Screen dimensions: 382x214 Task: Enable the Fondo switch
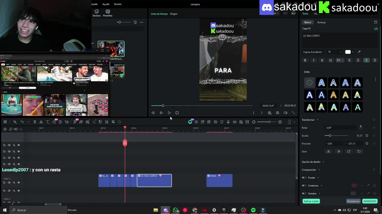(304, 178)
